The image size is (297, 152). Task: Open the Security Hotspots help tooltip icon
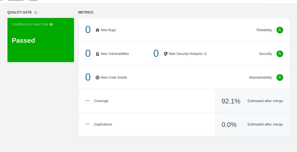(x=205, y=54)
